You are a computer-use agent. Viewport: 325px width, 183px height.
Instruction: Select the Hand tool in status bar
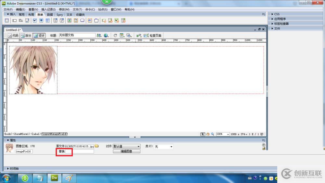208,134
